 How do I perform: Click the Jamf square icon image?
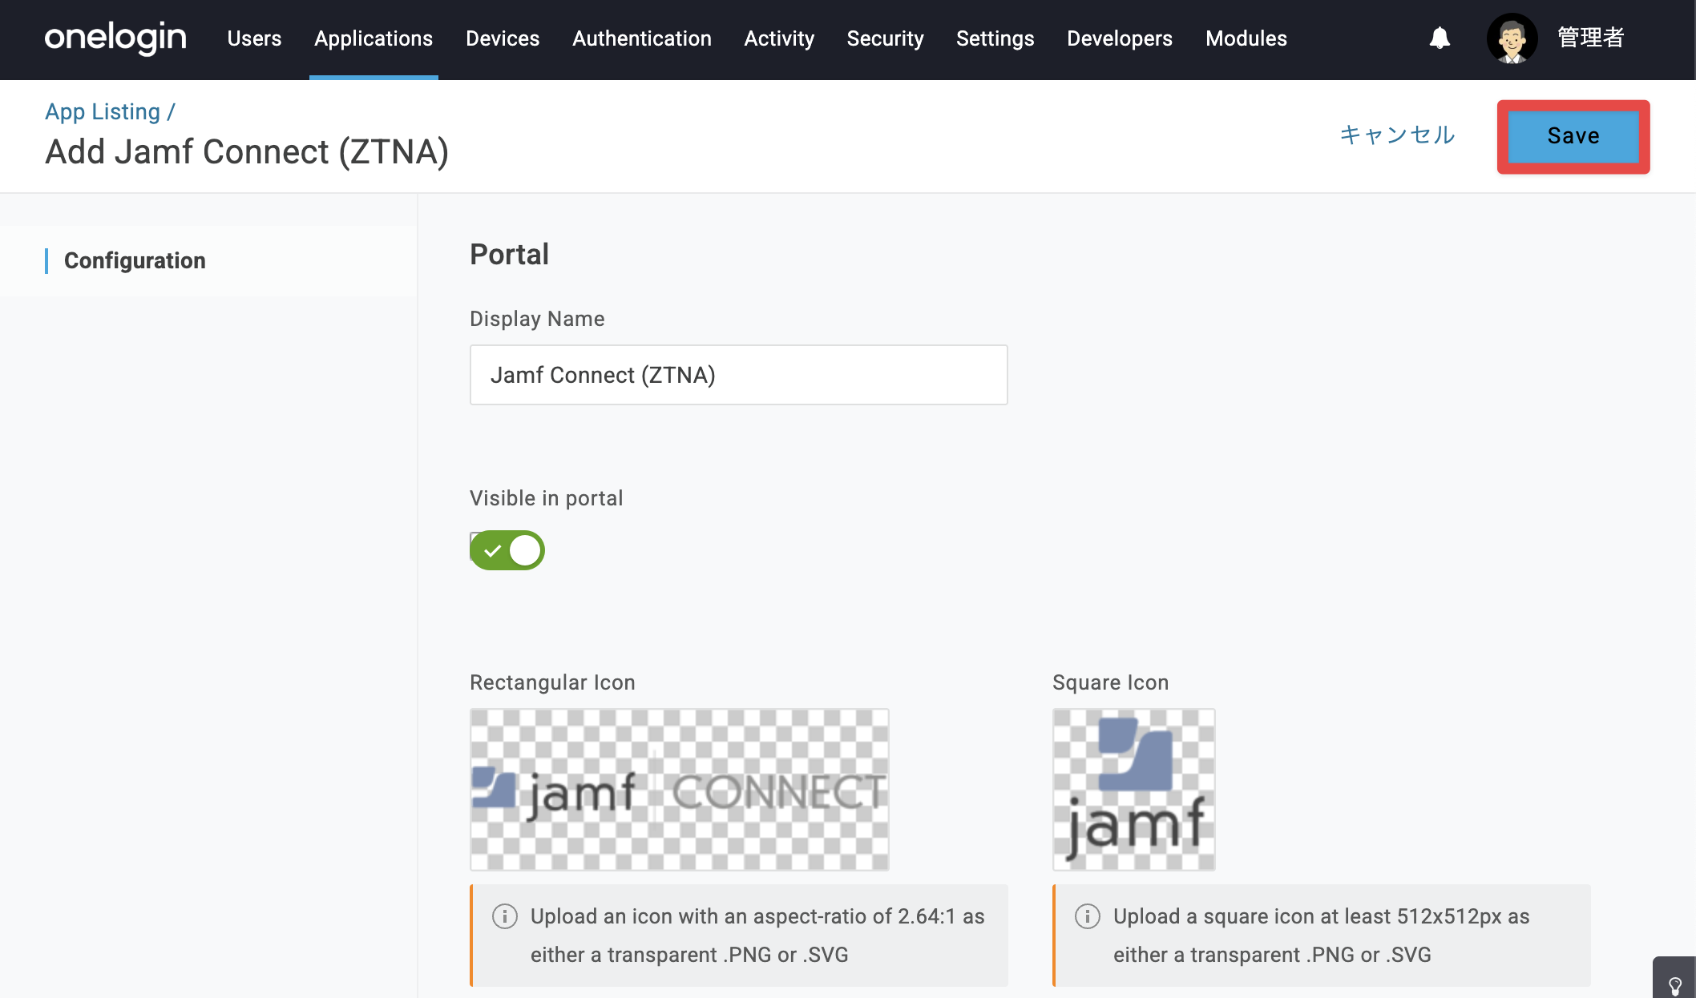pyautogui.click(x=1134, y=790)
